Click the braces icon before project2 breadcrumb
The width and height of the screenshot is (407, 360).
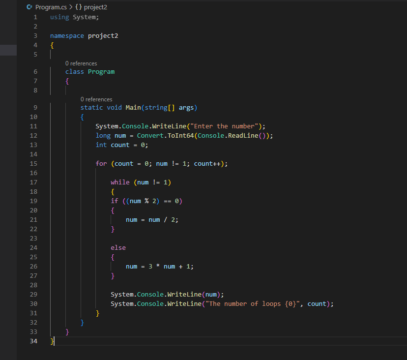coord(78,7)
